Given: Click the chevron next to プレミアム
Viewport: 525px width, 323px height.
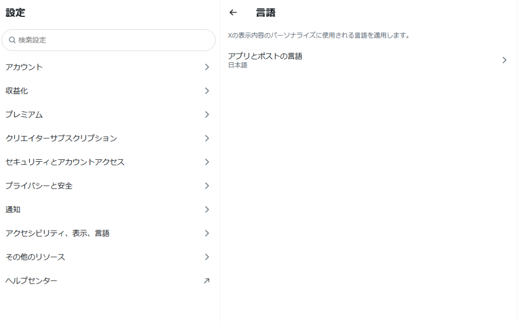Looking at the screenshot, I should pyautogui.click(x=207, y=115).
